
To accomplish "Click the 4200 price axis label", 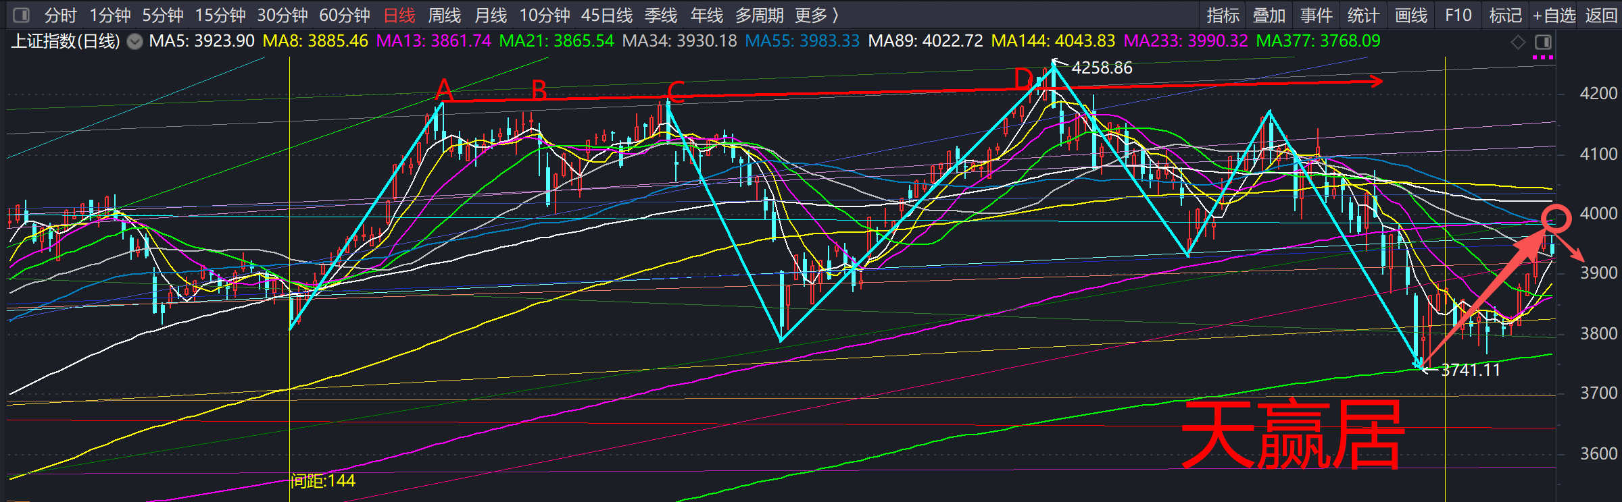I will pyautogui.click(x=1598, y=94).
